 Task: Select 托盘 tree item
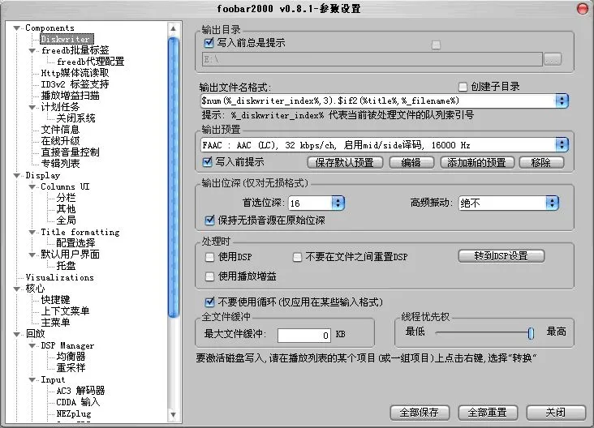pos(66,266)
